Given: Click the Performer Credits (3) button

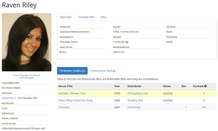Looking at the screenshot, I should [x=72, y=71].
